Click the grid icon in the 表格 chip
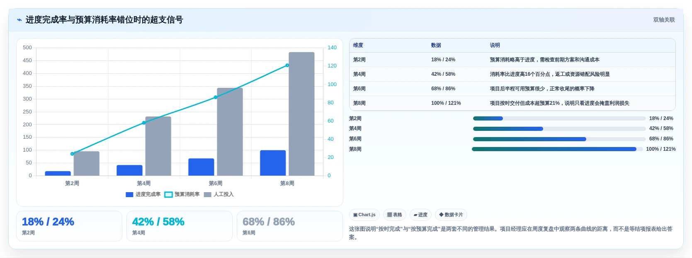The image size is (692, 258). click(389, 215)
